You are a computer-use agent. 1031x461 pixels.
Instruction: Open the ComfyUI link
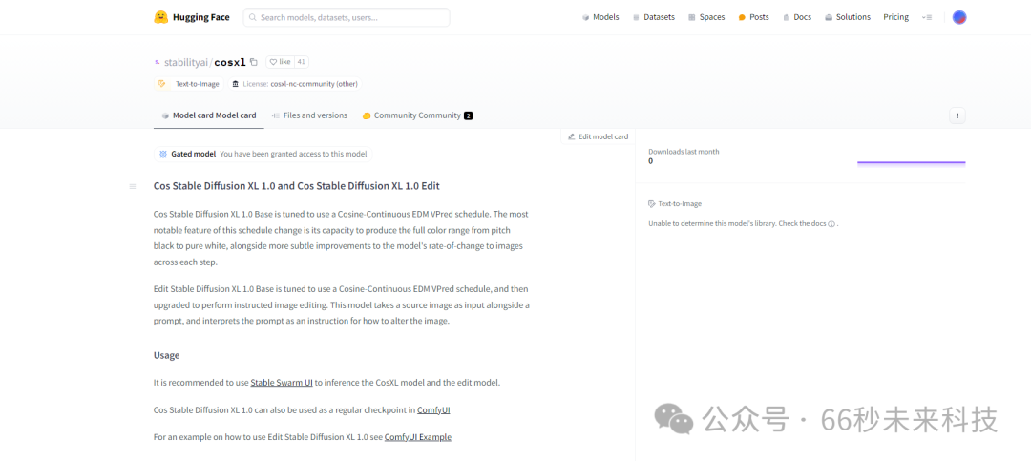click(x=433, y=409)
